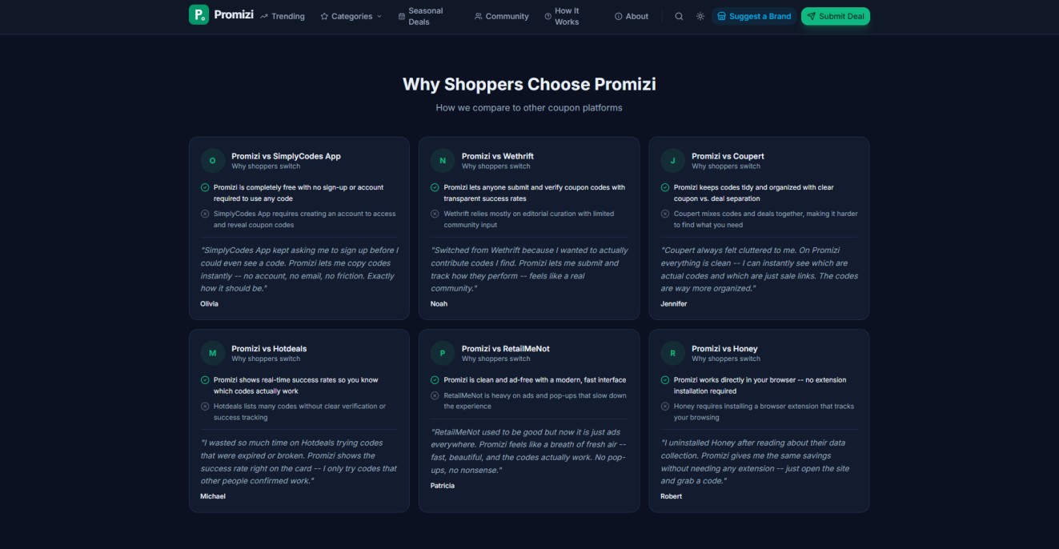Screen dimensions: 1059x549
Task: Select Robert's avatar circle with letter R
Action: click(x=672, y=353)
